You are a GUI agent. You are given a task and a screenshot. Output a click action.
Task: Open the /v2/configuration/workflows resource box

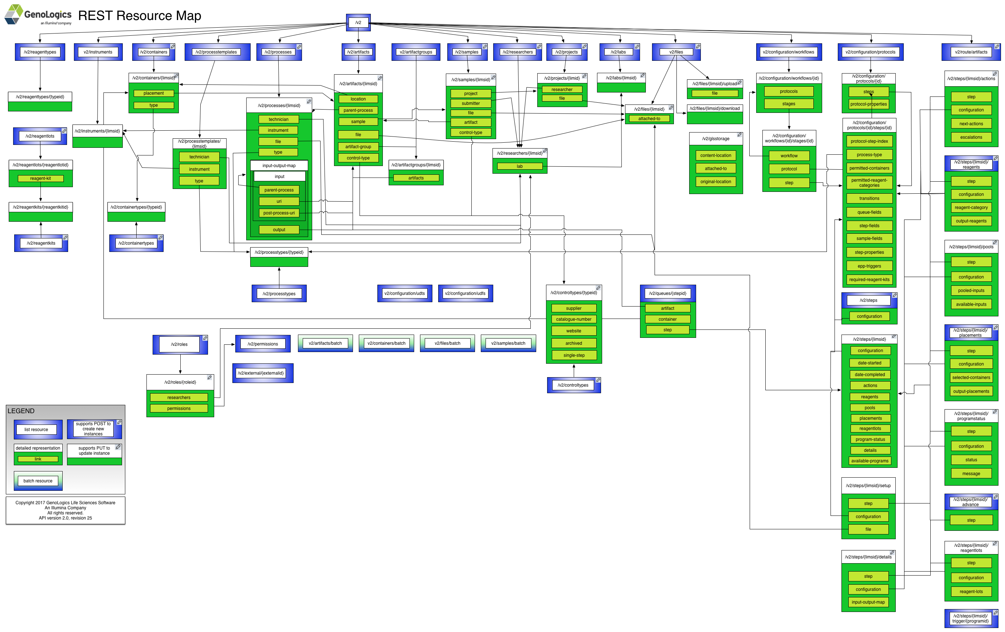788,52
